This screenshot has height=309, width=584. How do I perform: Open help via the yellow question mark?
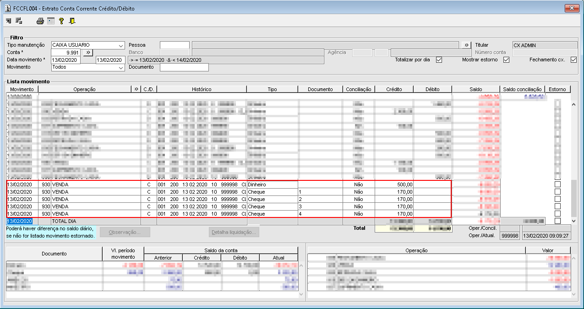coord(61,21)
